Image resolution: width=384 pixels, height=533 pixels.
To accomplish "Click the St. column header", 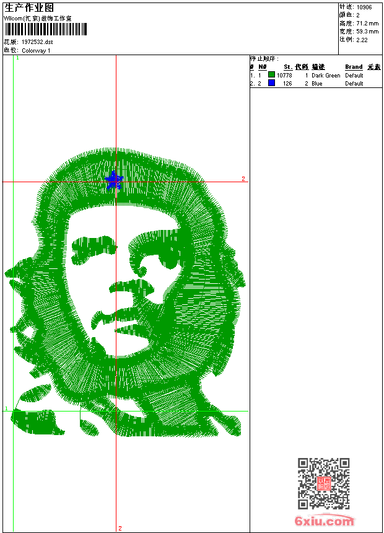I will point(288,67).
